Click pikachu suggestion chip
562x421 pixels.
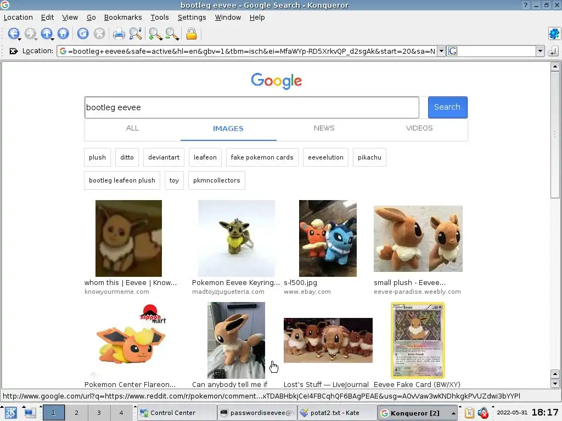(369, 157)
